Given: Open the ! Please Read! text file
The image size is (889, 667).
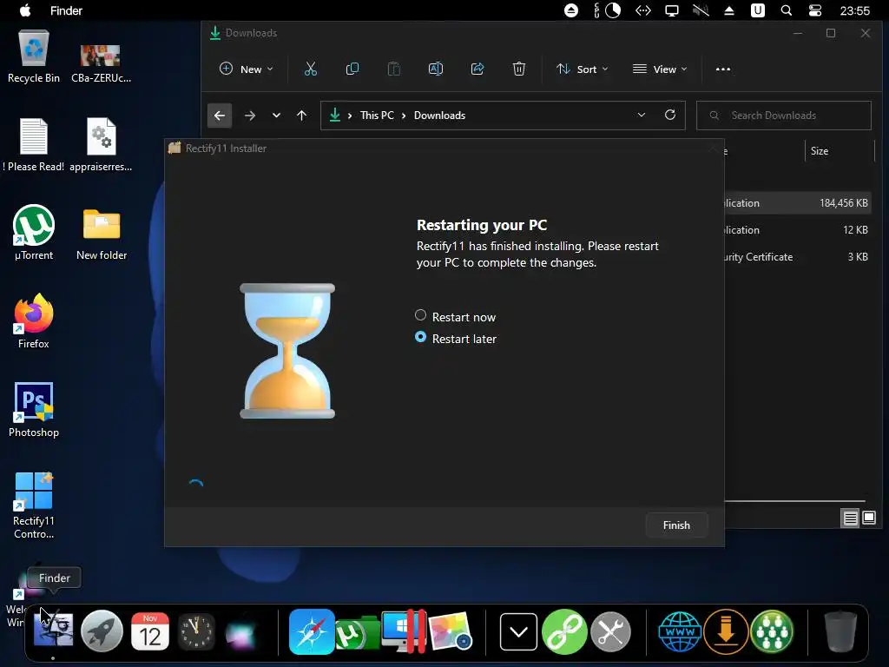Looking at the screenshot, I should 34,145.
